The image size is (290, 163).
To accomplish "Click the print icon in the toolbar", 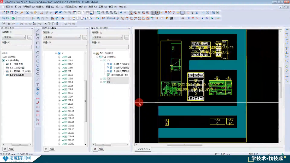I will [16, 13].
